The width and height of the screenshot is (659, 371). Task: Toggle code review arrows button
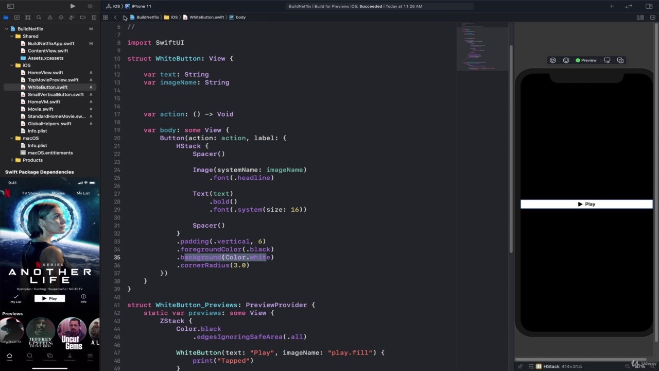click(629, 6)
